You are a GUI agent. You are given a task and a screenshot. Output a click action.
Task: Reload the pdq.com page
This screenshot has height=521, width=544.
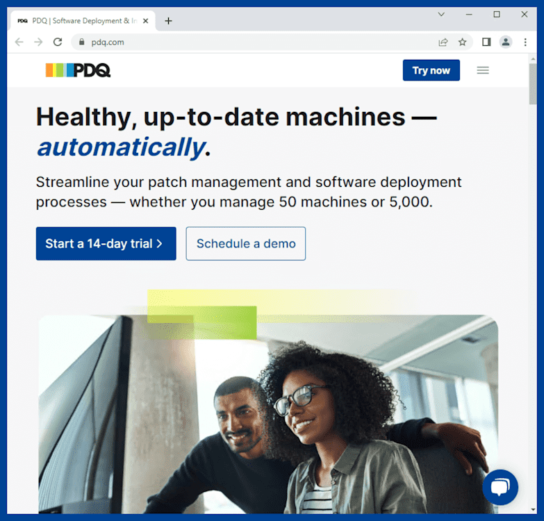coord(58,42)
